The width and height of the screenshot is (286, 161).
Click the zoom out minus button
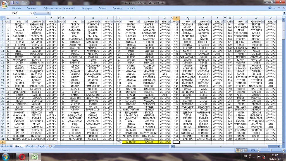point(258,150)
